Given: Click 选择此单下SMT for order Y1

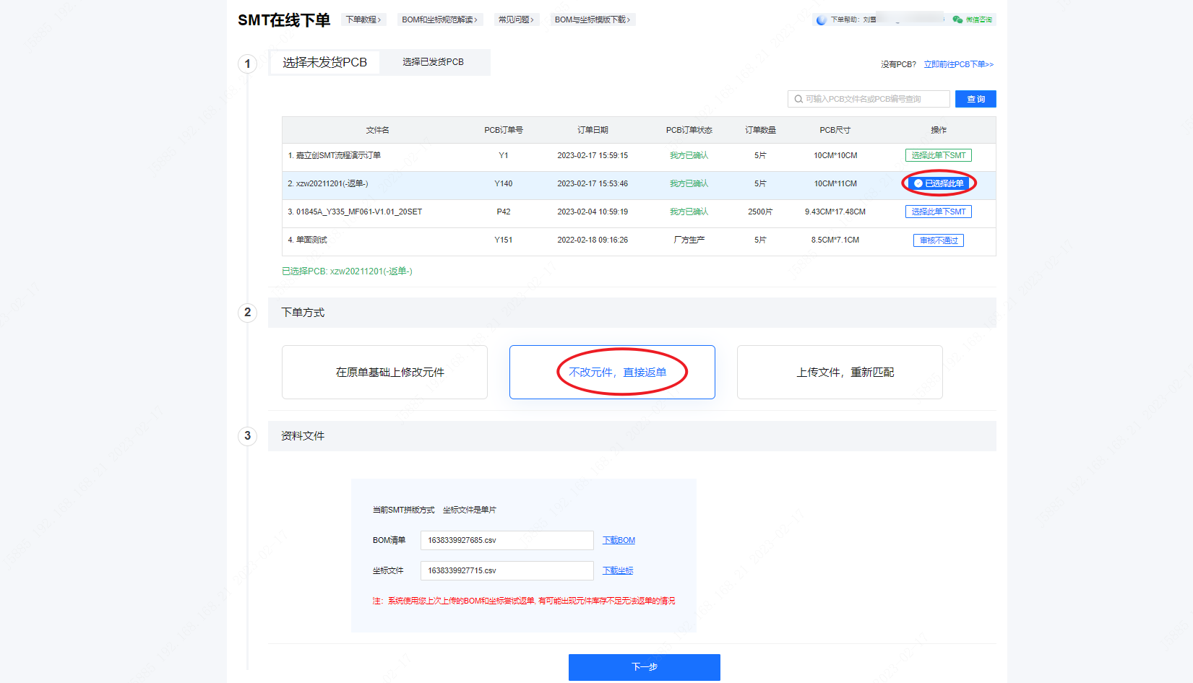Looking at the screenshot, I should click(938, 155).
